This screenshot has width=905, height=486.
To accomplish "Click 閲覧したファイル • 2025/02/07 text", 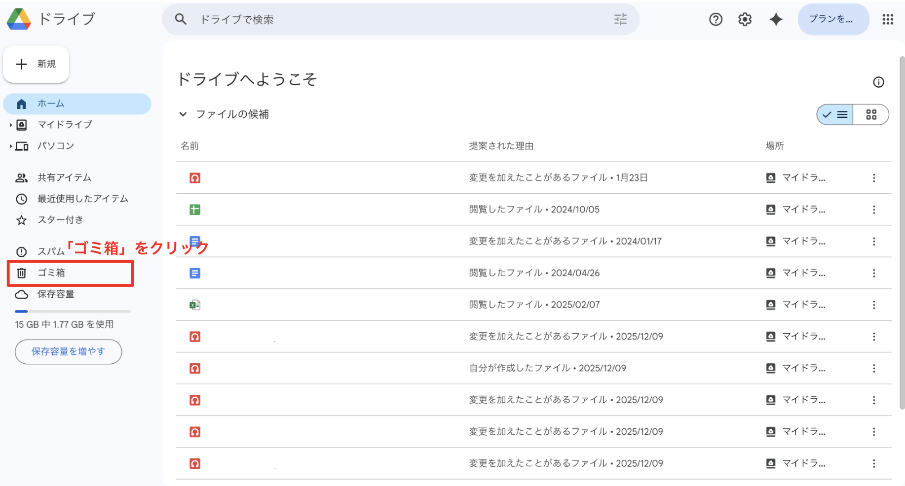I will coord(534,305).
